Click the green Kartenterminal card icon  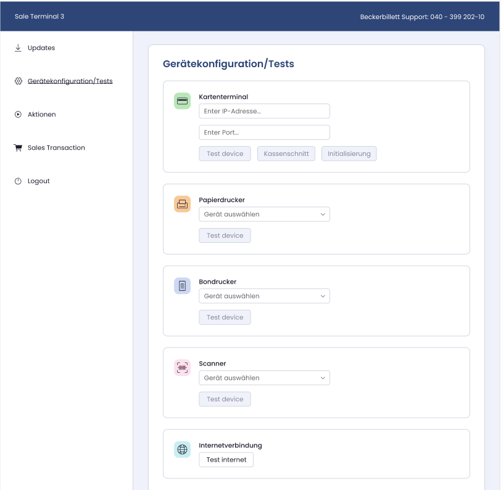182,101
